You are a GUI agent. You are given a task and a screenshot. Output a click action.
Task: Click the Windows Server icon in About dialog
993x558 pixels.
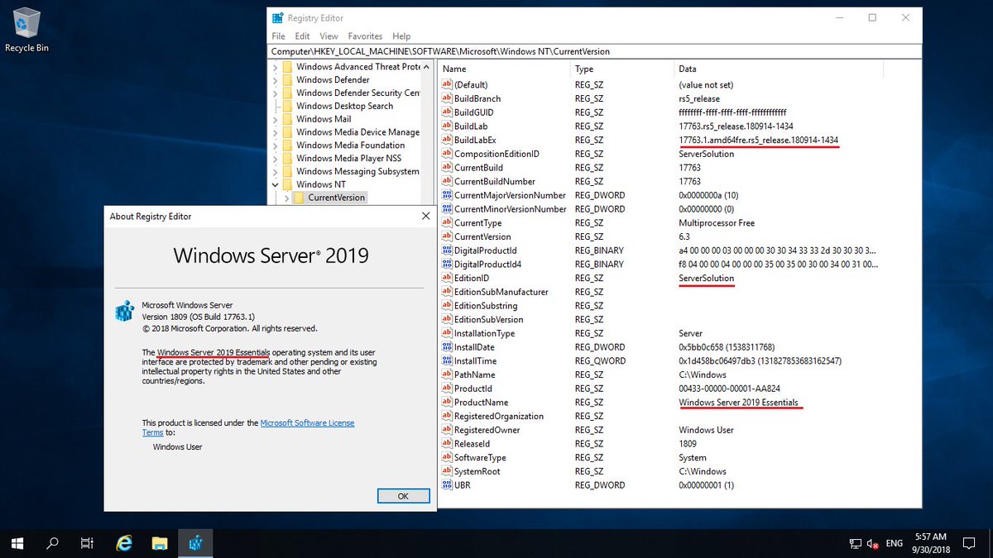124,311
